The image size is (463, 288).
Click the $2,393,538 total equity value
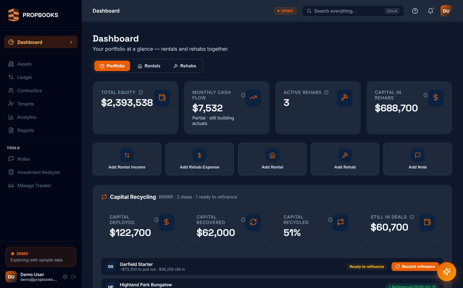pyautogui.click(x=127, y=102)
